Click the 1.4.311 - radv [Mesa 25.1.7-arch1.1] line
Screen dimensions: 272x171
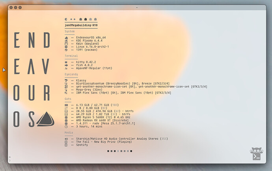point(106,123)
